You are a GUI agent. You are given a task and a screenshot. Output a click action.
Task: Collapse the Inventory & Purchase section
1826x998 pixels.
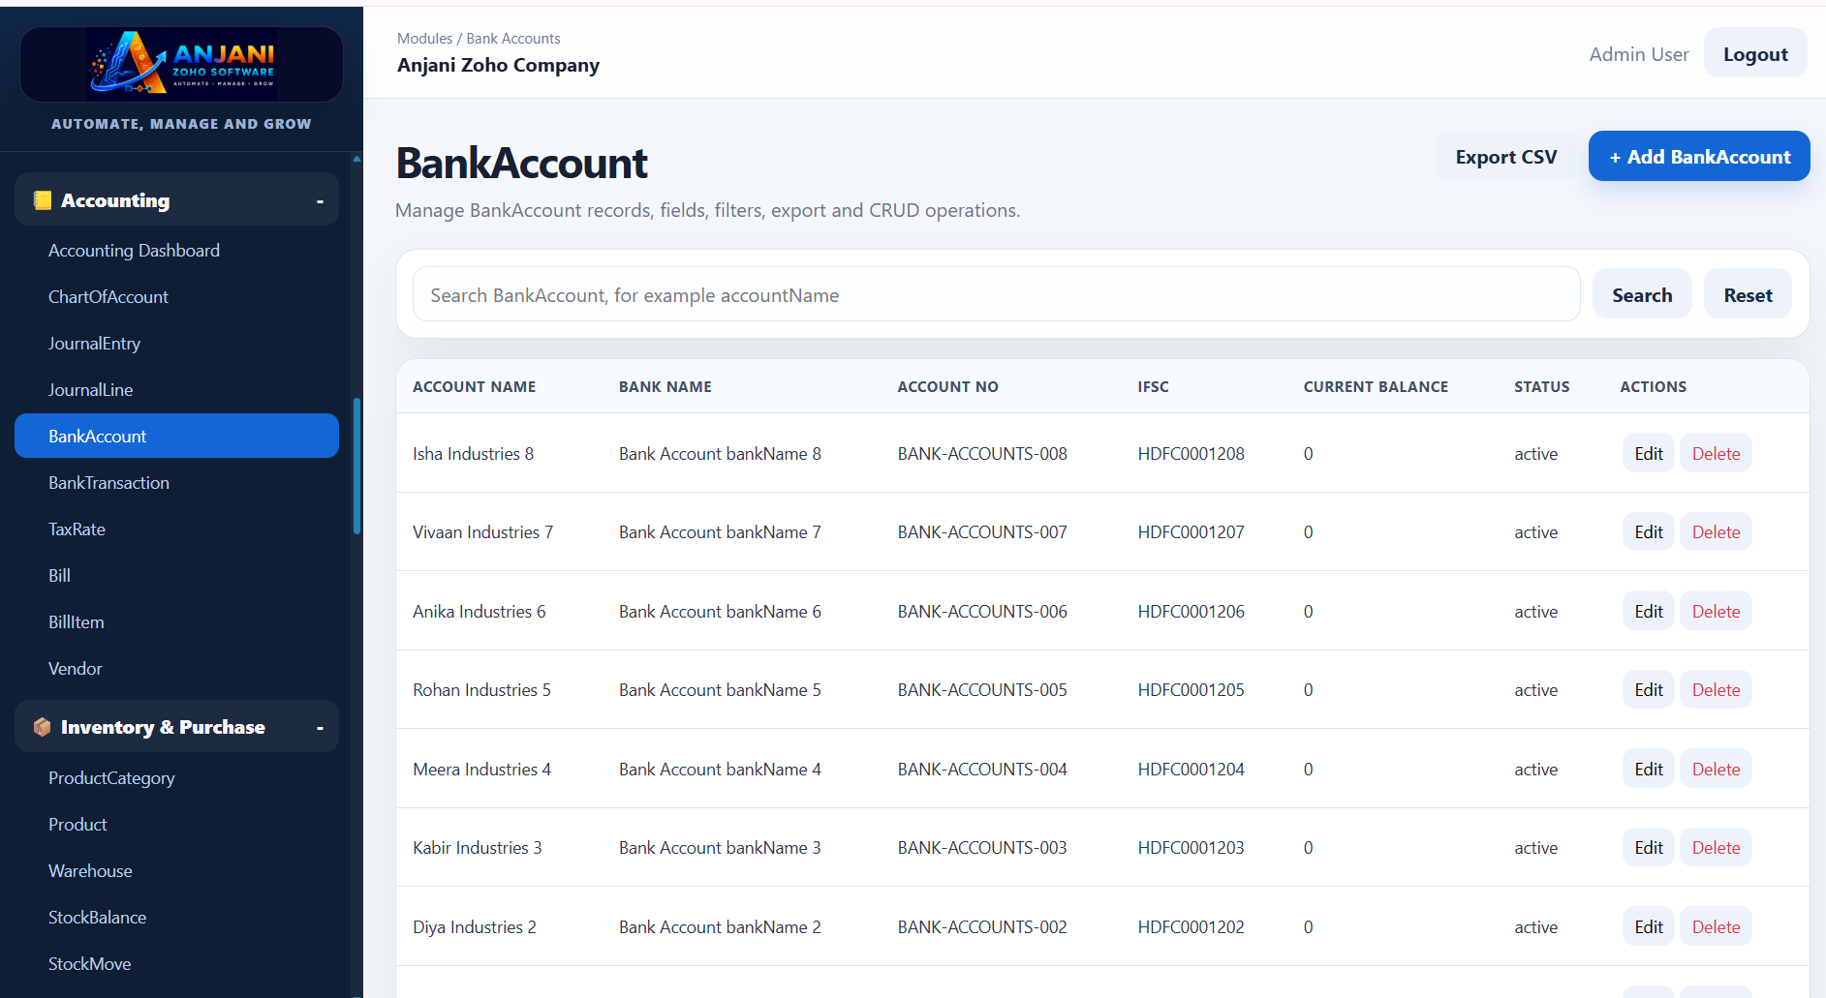tap(320, 728)
